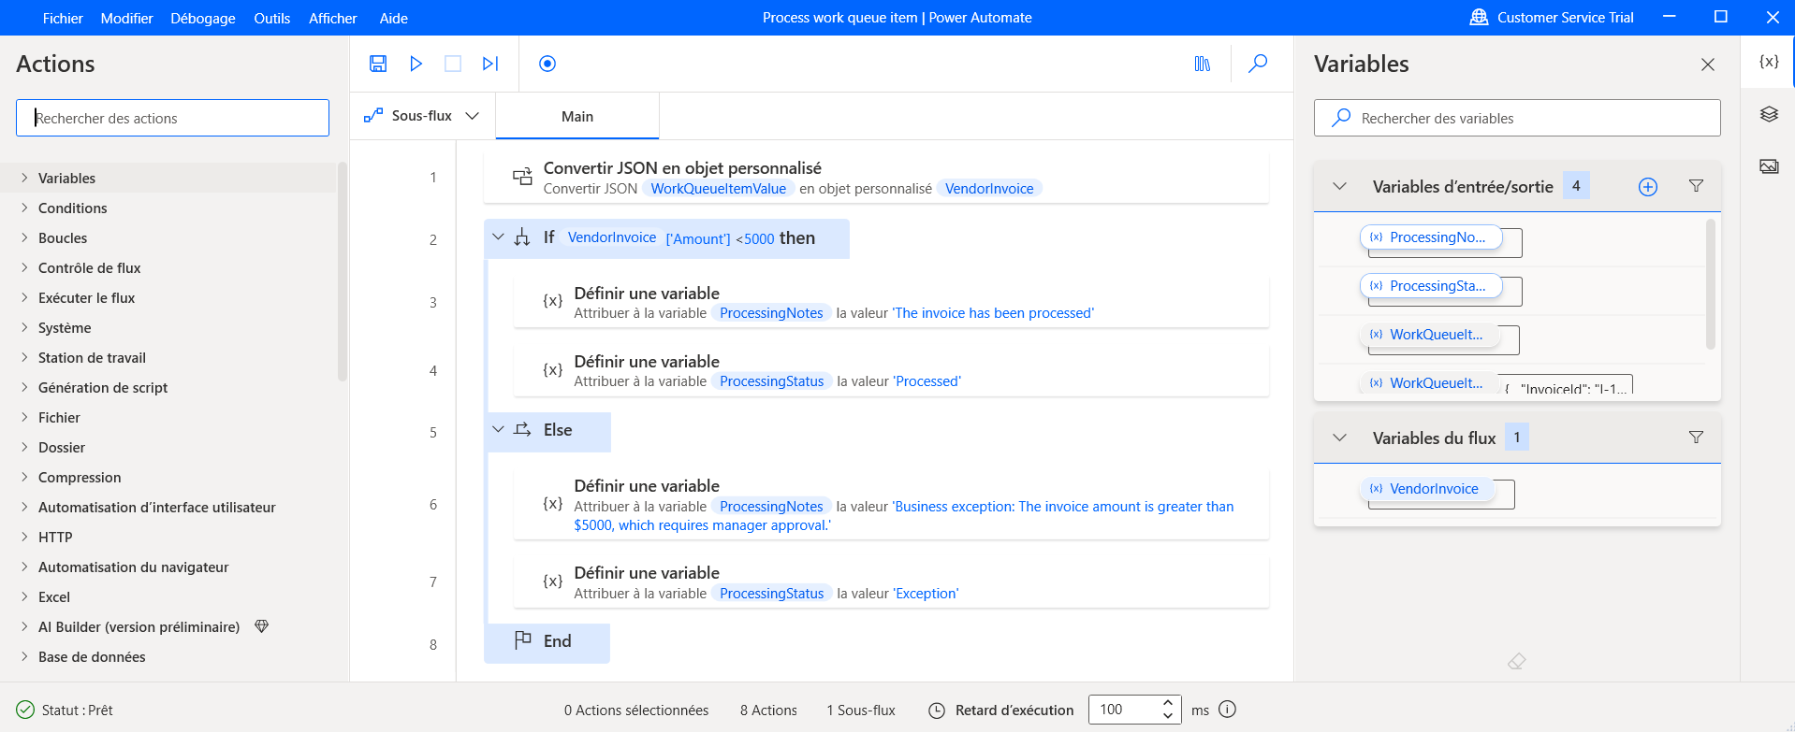
Task: Click the Rechercher des actions search box
Action: click(173, 118)
